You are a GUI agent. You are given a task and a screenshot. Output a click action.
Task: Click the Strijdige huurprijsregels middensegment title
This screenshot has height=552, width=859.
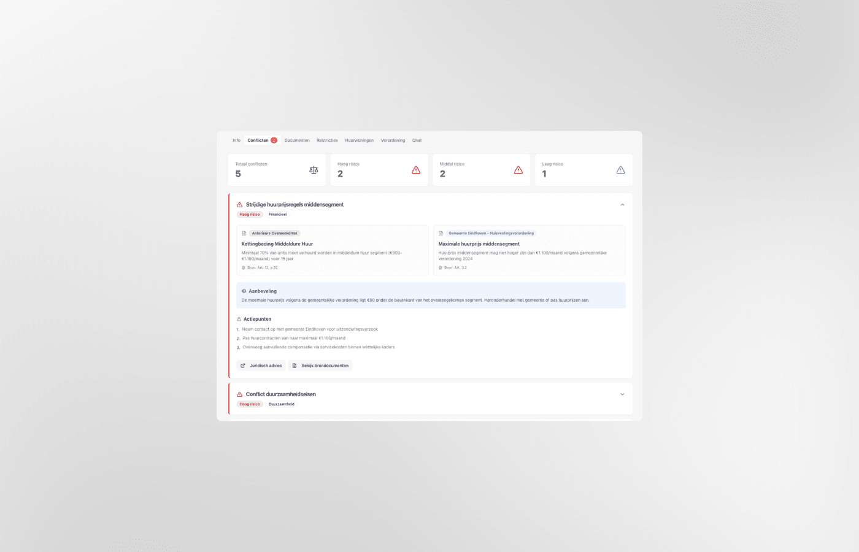[x=295, y=205]
